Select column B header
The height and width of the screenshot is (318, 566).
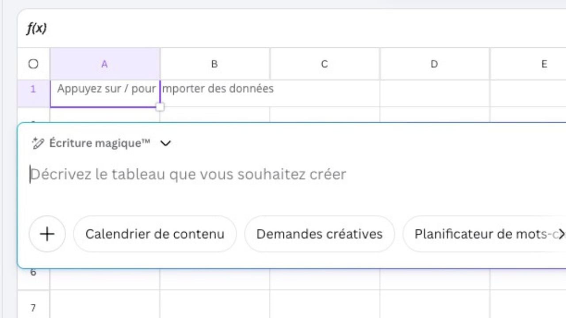click(x=214, y=64)
